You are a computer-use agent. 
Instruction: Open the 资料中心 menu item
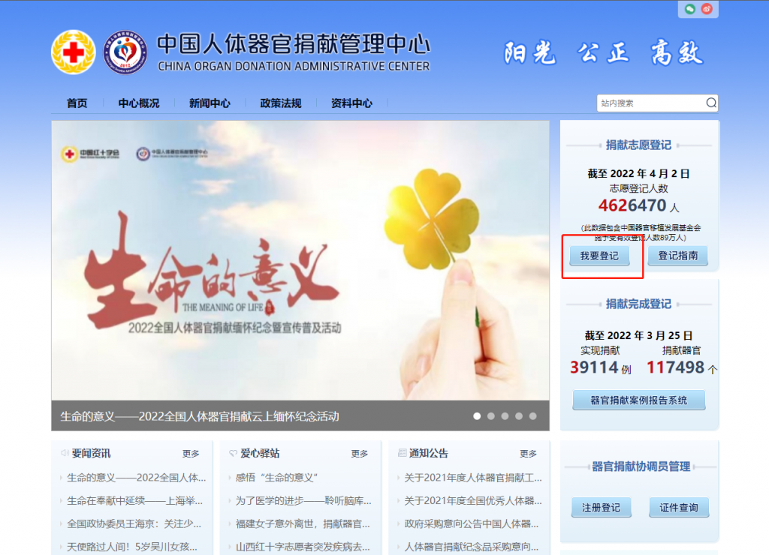point(351,103)
